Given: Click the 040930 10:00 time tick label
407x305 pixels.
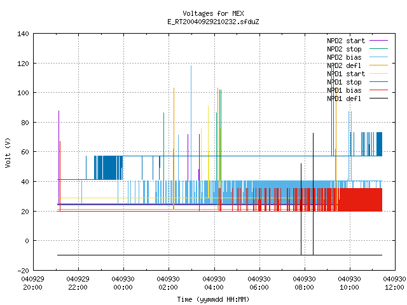Looking at the screenshot, I should click(349, 283).
